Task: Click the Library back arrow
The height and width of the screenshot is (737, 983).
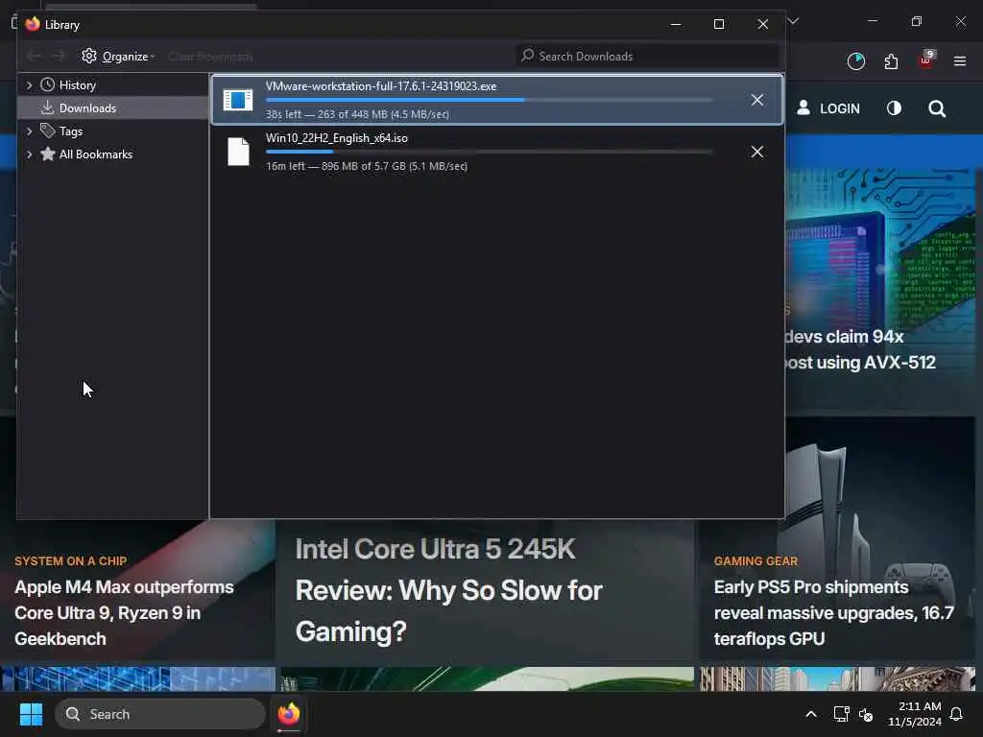Action: [34, 57]
